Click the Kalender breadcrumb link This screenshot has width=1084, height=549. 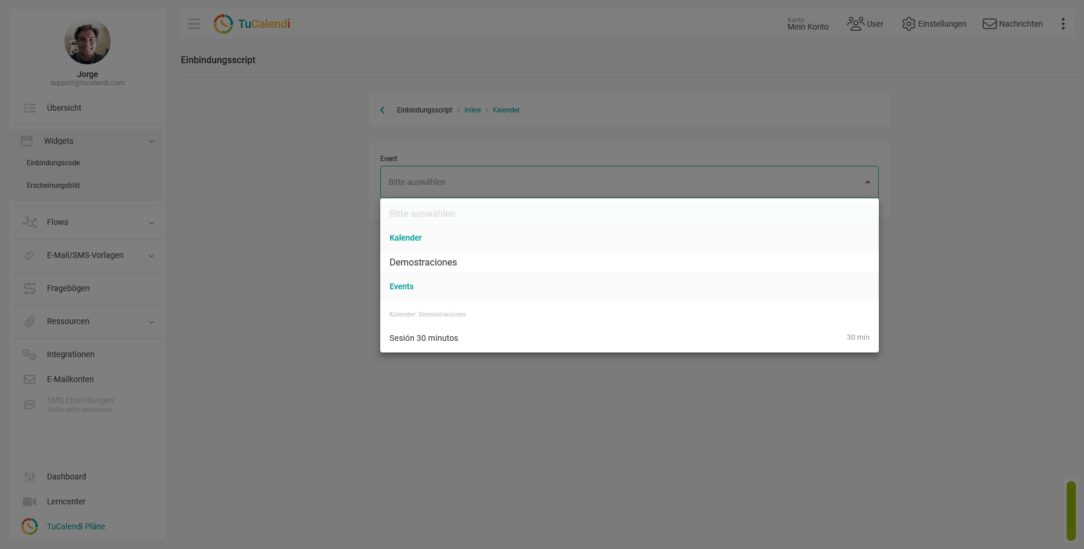point(506,110)
